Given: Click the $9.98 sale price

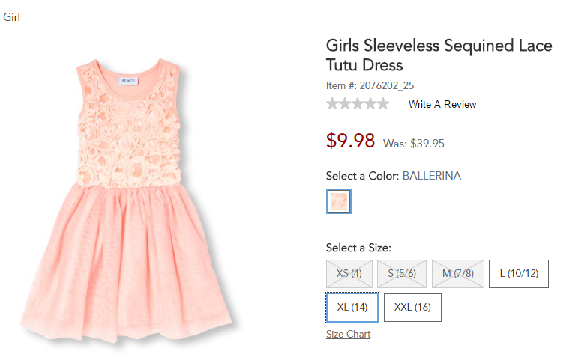Looking at the screenshot, I should [x=350, y=141].
